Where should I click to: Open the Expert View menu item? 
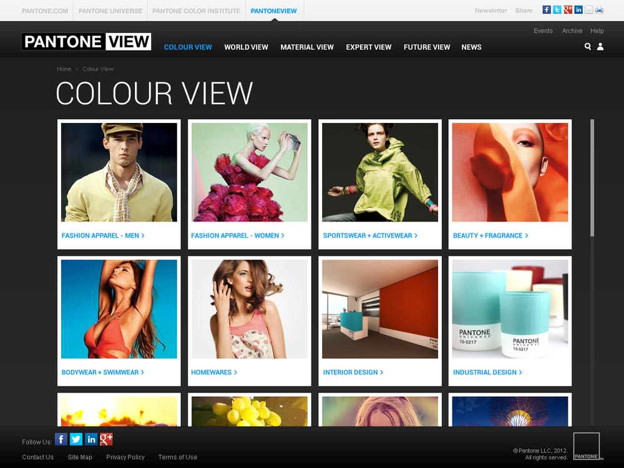369,47
